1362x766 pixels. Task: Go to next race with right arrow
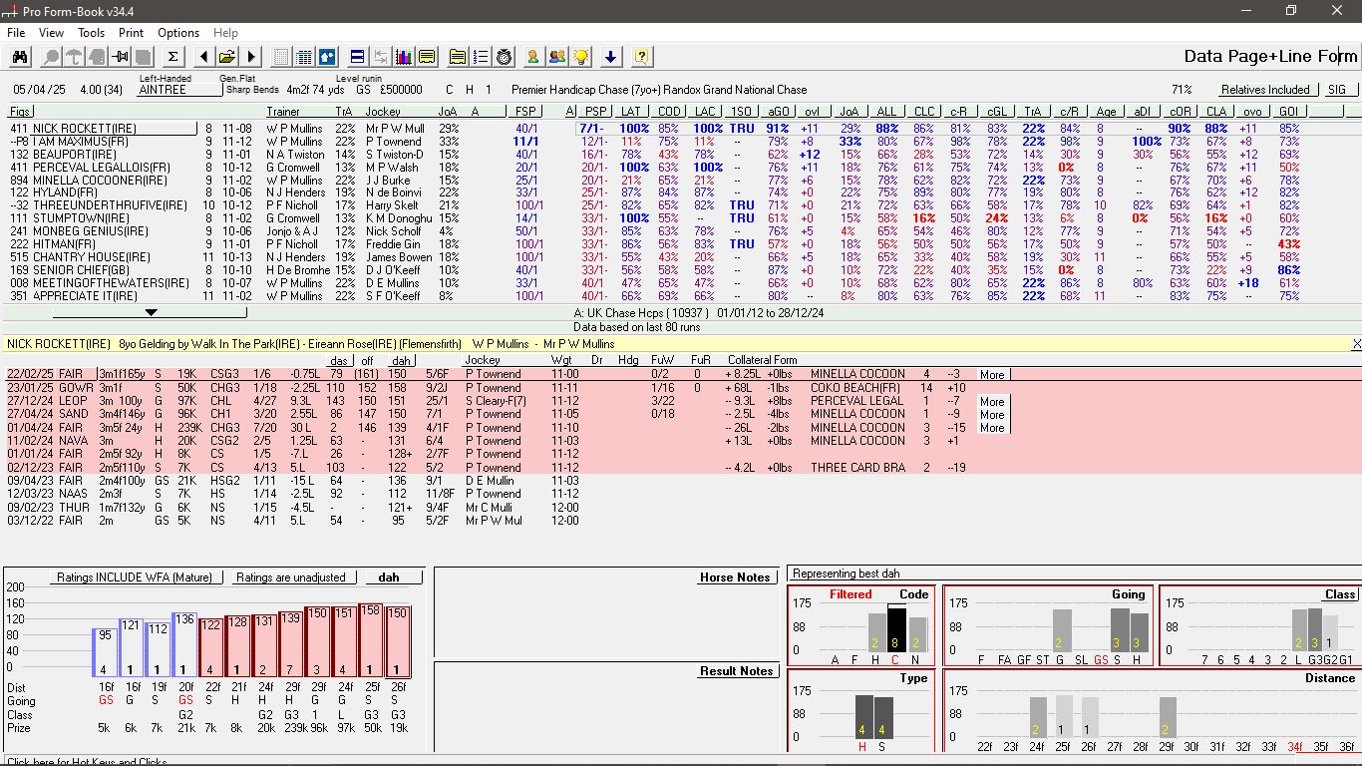(x=251, y=57)
